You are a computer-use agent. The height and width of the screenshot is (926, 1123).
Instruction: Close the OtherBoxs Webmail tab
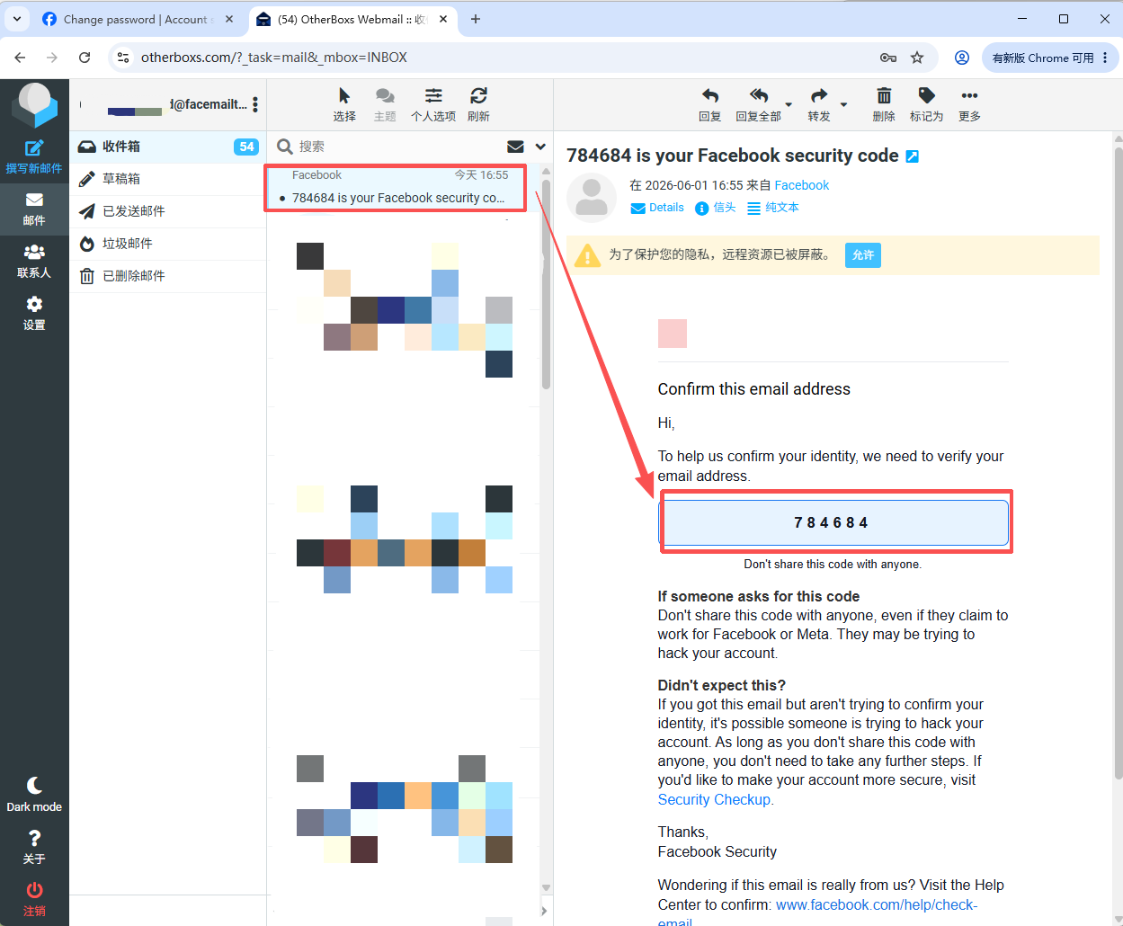pyautogui.click(x=443, y=19)
